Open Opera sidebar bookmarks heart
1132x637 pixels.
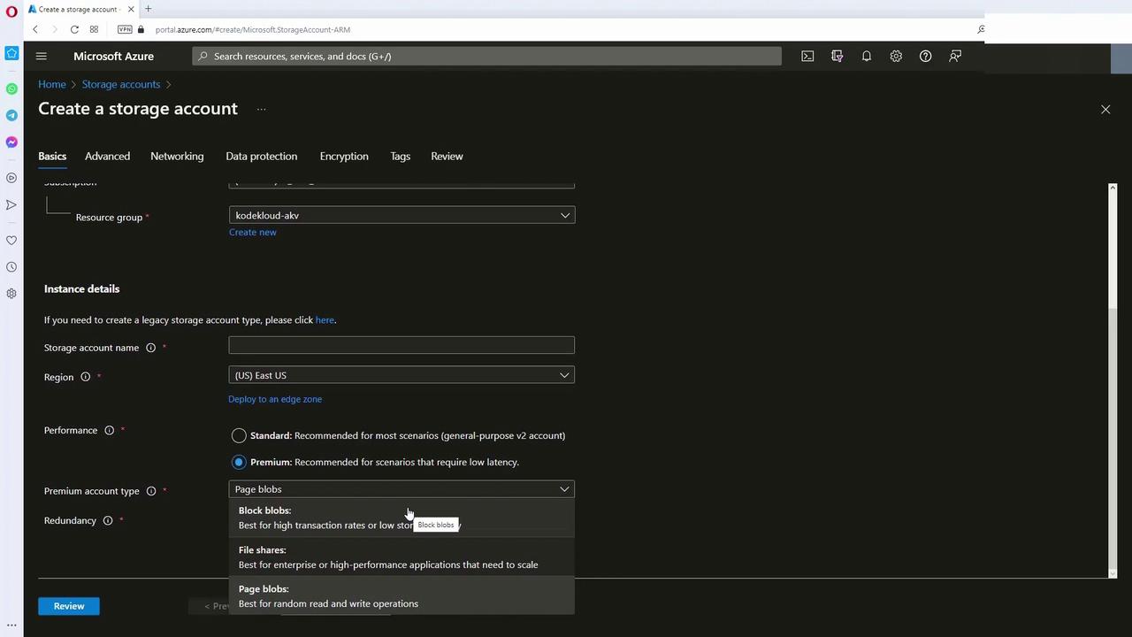coord(11,240)
